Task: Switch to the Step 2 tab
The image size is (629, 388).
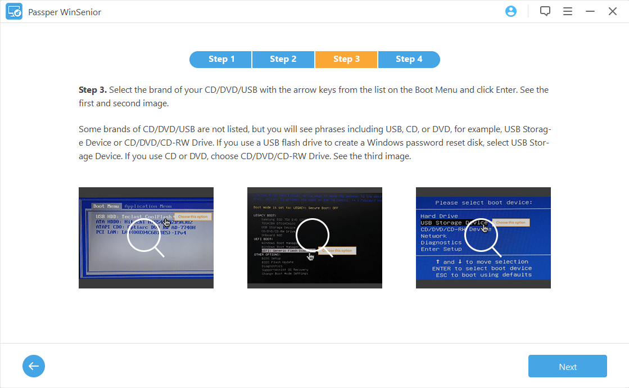Action: [283, 60]
